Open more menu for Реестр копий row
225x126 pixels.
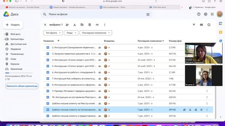pyautogui.click(x=207, y=104)
